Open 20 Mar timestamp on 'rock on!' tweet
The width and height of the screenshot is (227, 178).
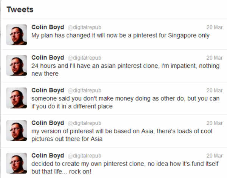point(215,156)
